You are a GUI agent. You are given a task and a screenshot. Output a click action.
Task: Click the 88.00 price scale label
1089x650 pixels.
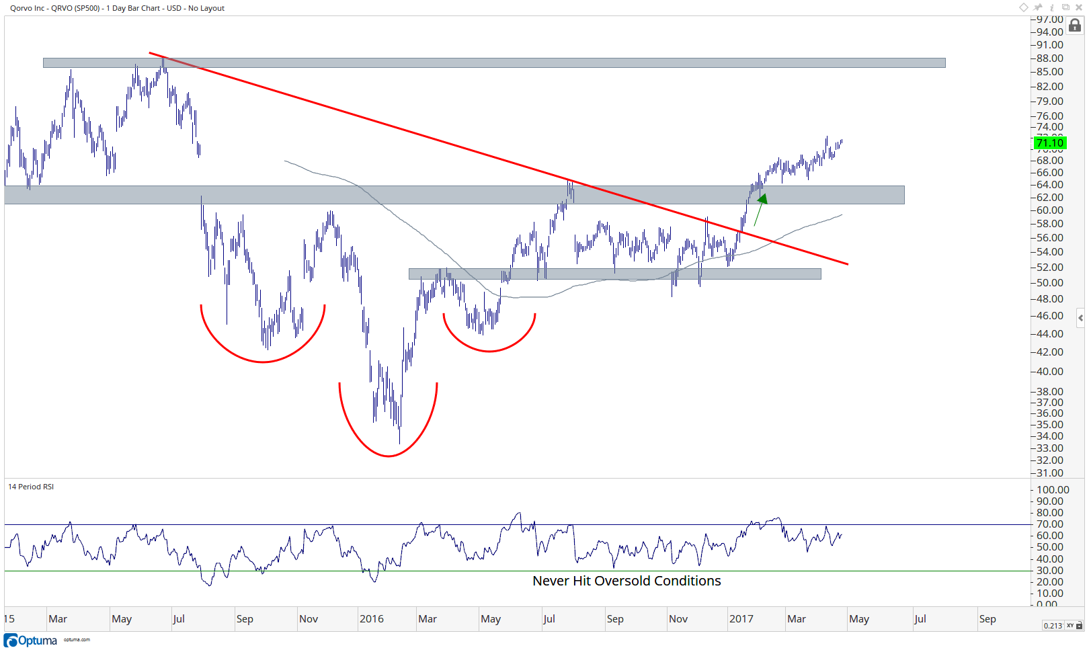point(1050,58)
